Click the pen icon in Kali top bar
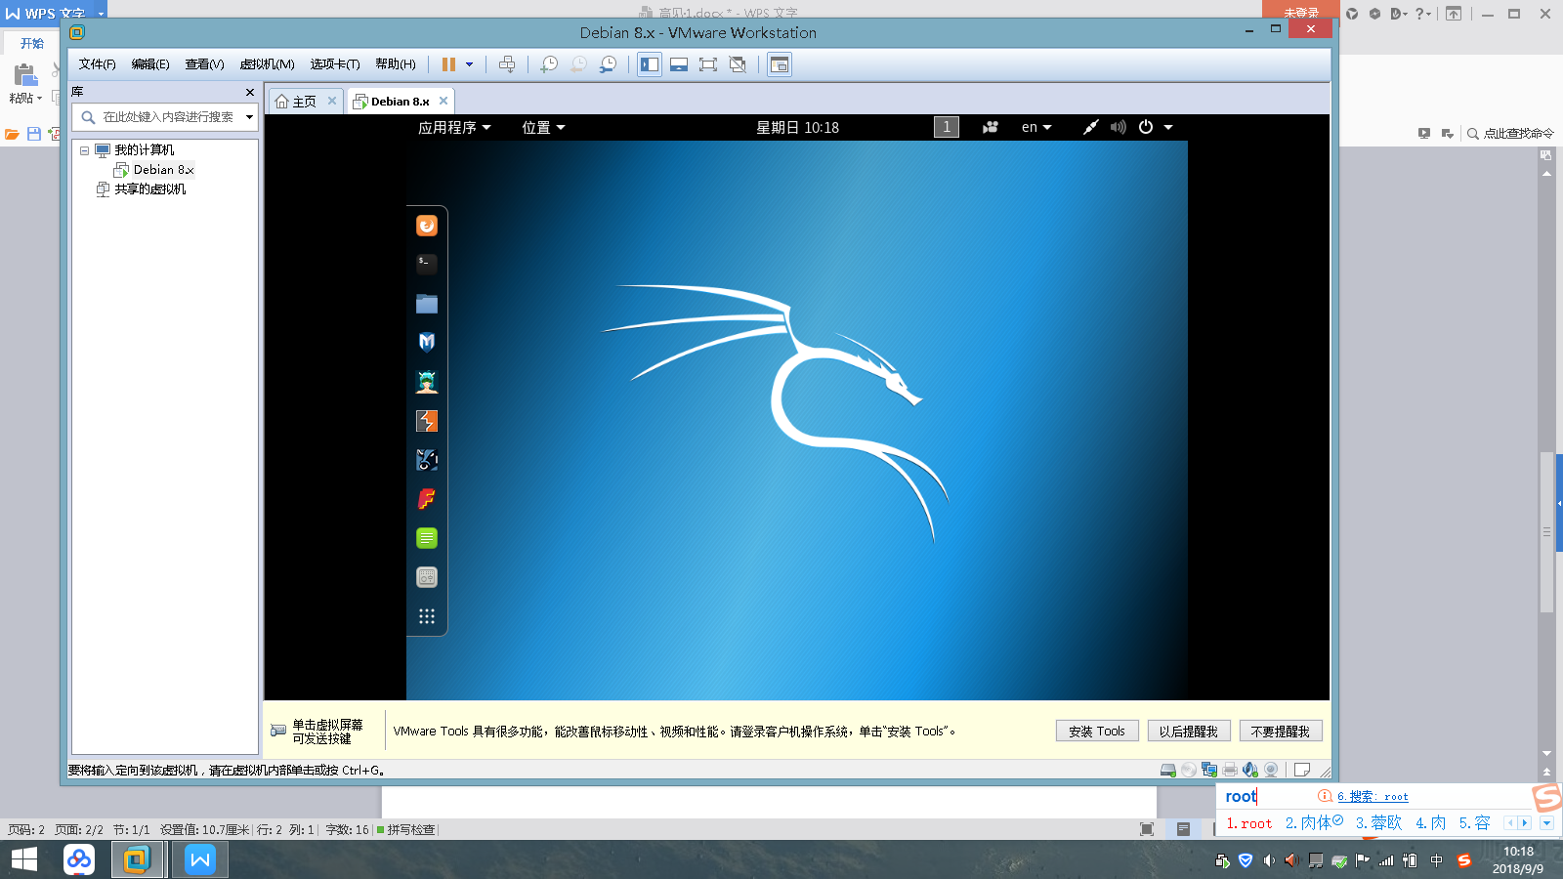The width and height of the screenshot is (1563, 879). tap(1090, 127)
